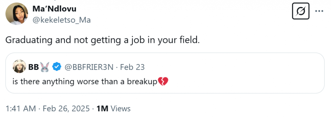Click the Ma'Ndlovu display name
Viewport: 331px width, 118px height.
click(54, 9)
